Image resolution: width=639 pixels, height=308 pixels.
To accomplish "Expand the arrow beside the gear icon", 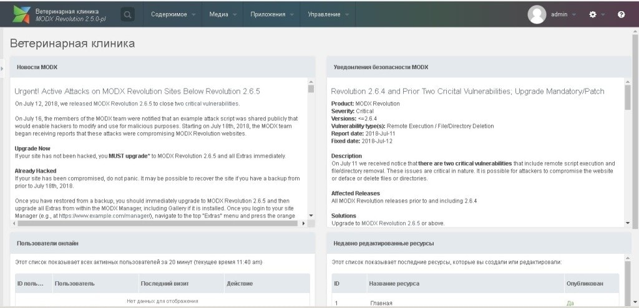I will click(x=603, y=15).
